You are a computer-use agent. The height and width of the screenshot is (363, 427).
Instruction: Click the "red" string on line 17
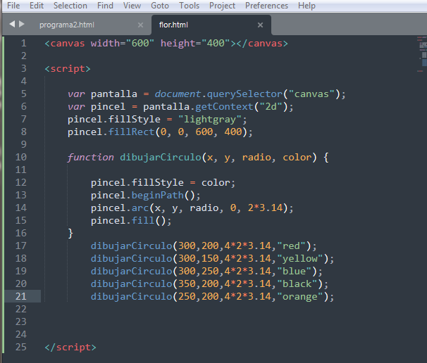[x=292, y=246]
